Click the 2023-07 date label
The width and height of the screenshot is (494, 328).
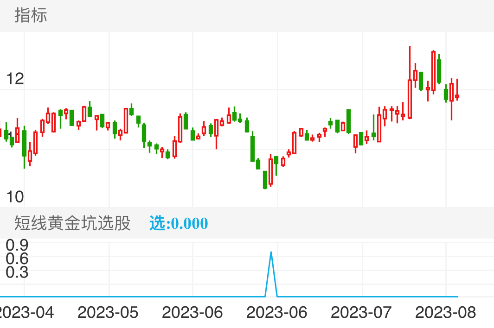coord(361,312)
